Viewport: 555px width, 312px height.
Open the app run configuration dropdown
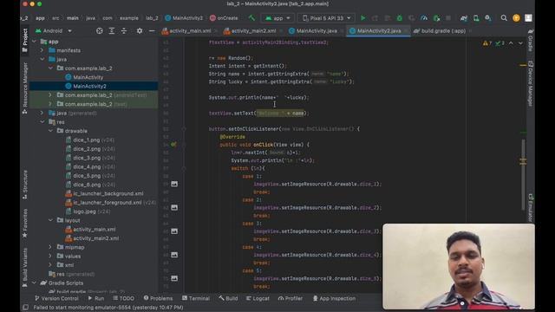277,18
